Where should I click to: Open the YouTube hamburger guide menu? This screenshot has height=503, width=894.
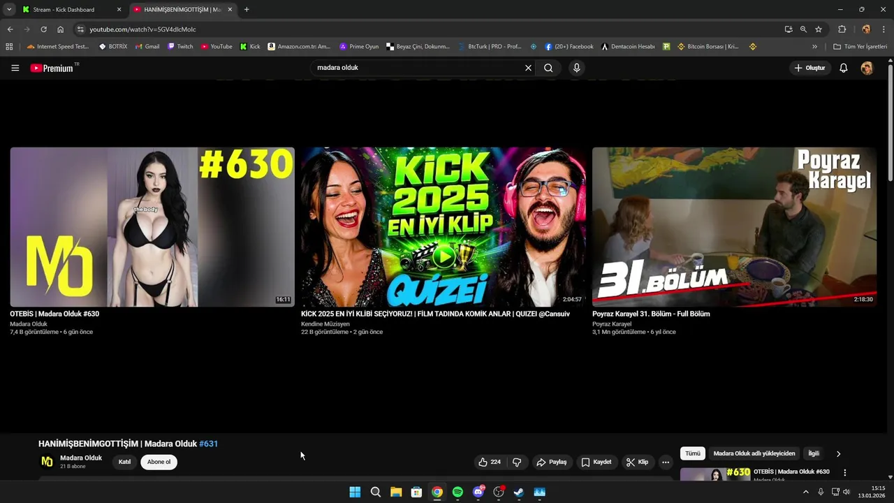coord(15,68)
